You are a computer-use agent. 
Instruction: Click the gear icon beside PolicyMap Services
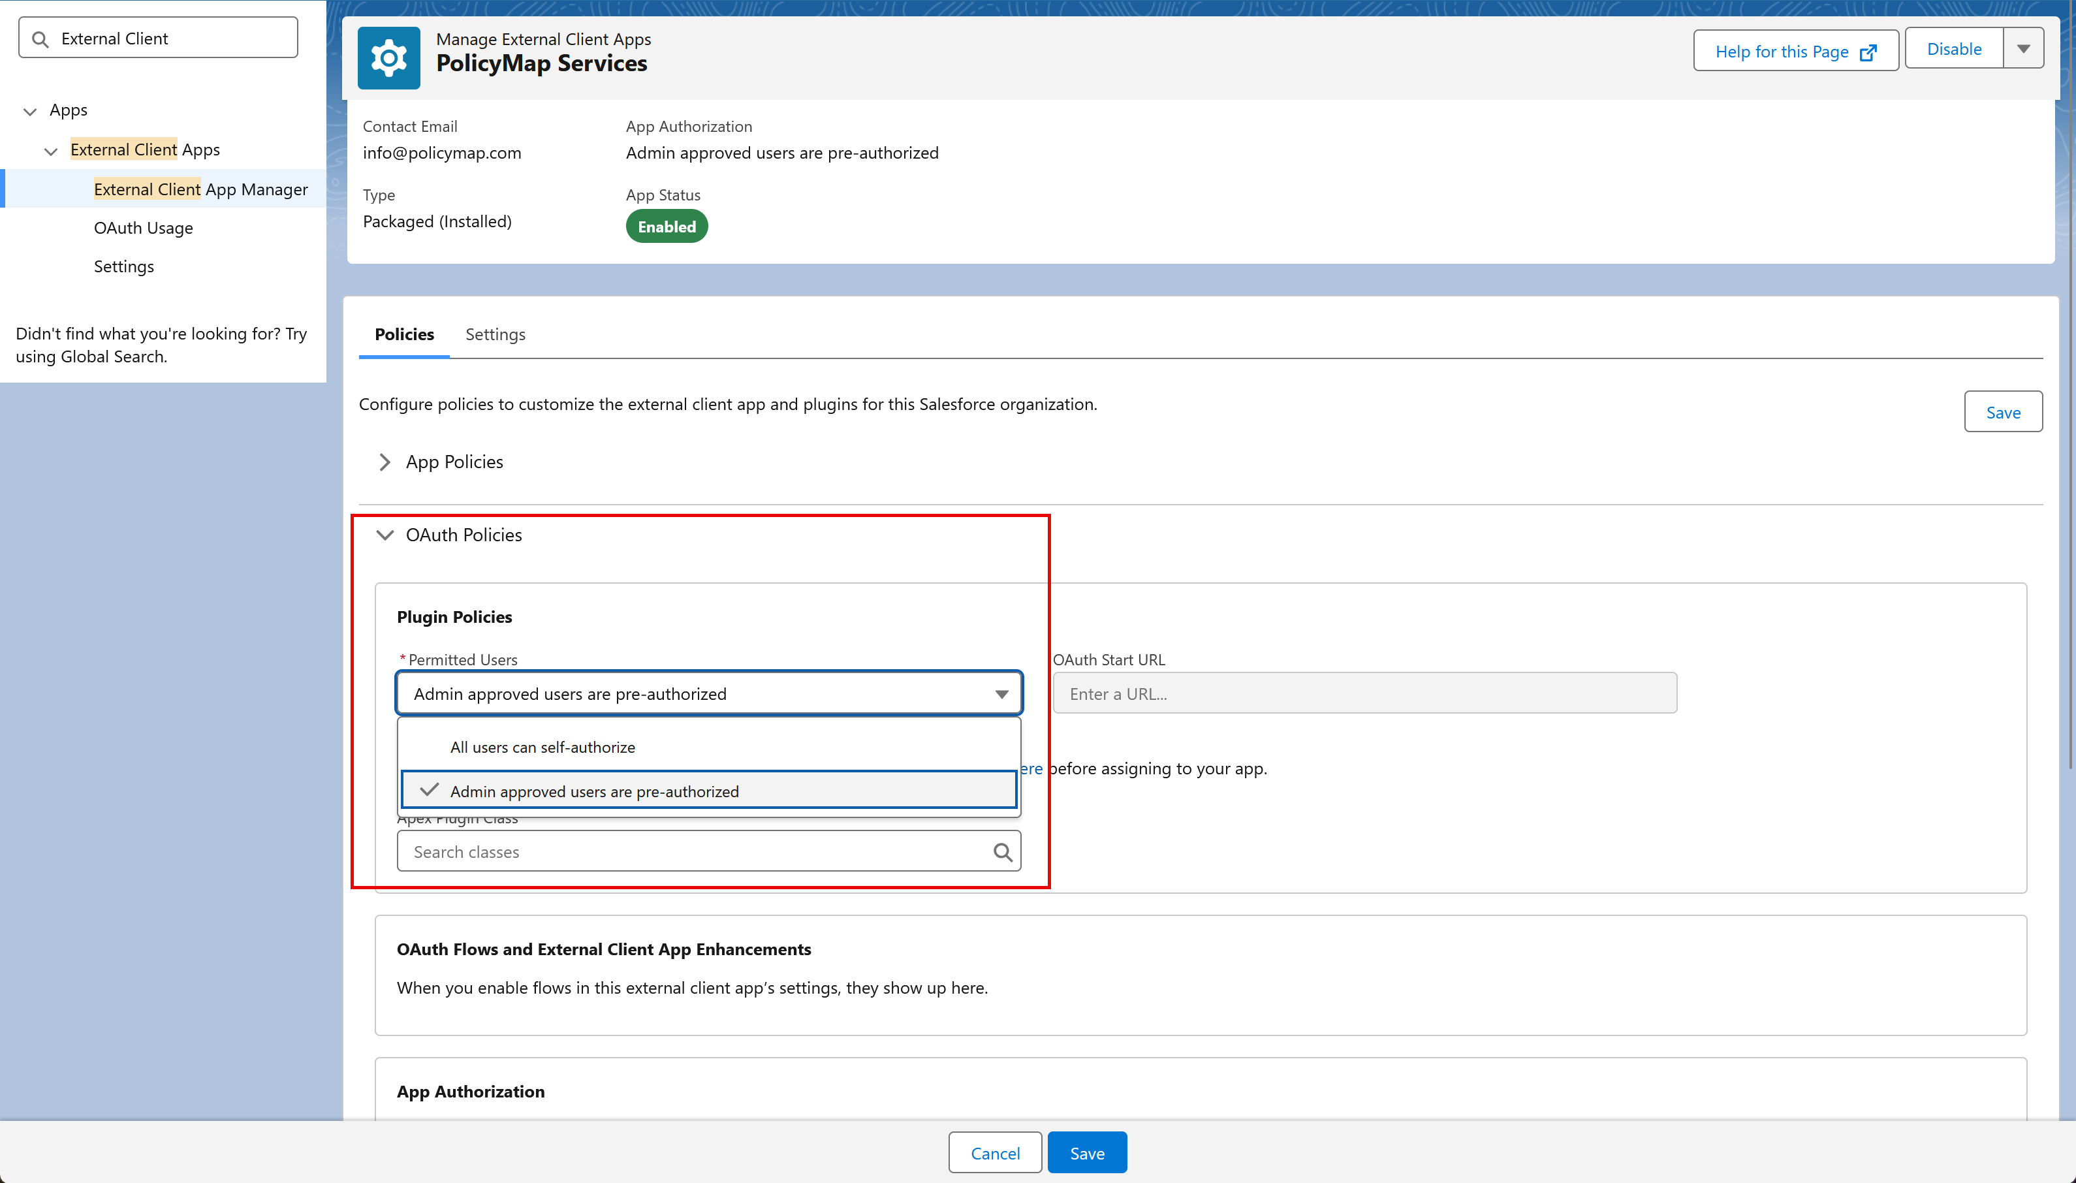[x=388, y=57]
